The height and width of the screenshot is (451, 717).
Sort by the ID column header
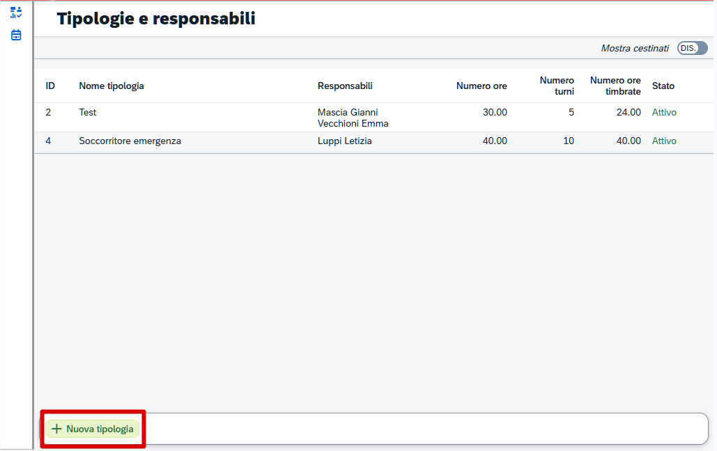[50, 86]
